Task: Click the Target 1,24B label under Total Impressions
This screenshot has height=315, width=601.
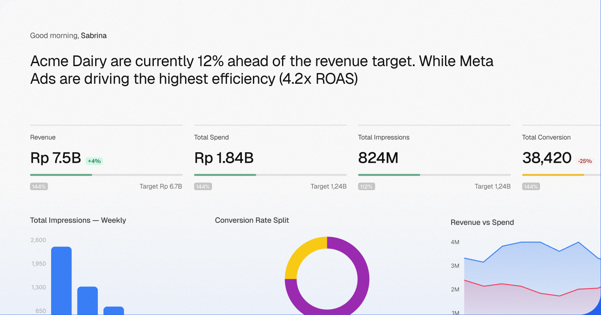Action: 493,187
